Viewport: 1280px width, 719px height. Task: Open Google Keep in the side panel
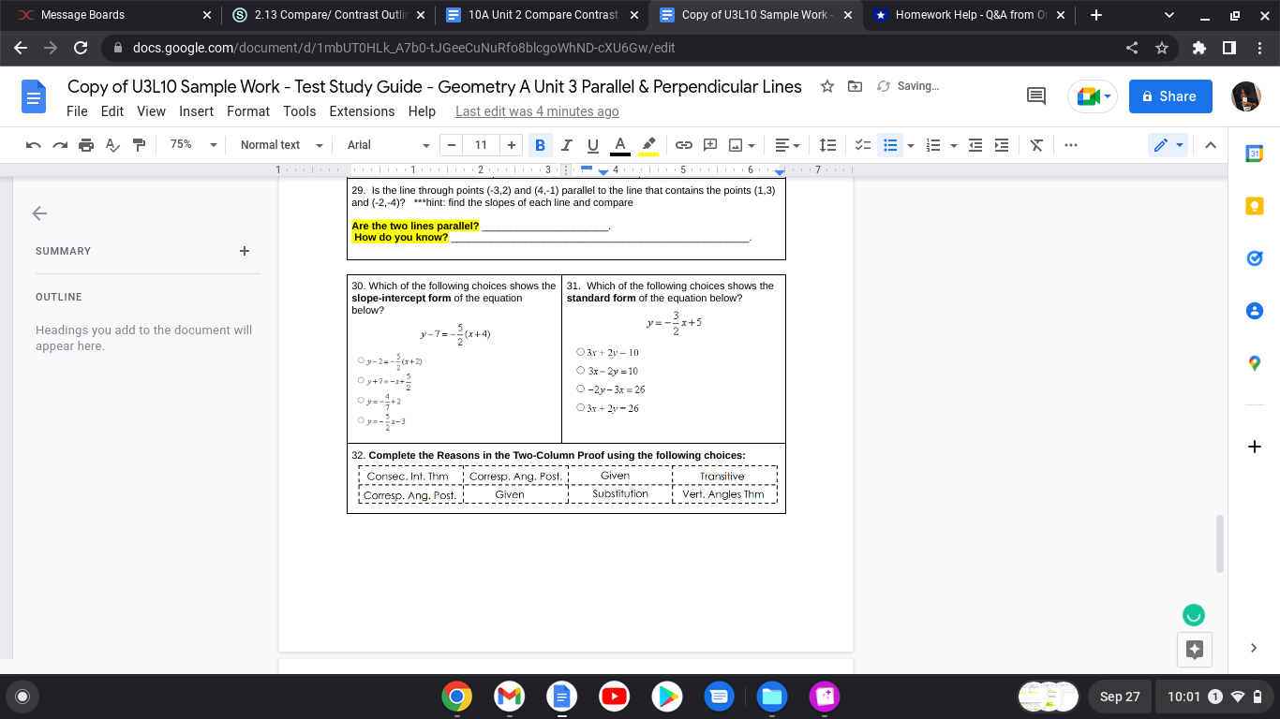[x=1254, y=206]
